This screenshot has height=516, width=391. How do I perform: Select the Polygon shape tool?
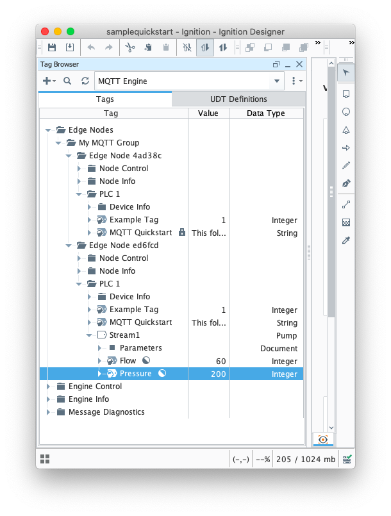point(346,130)
